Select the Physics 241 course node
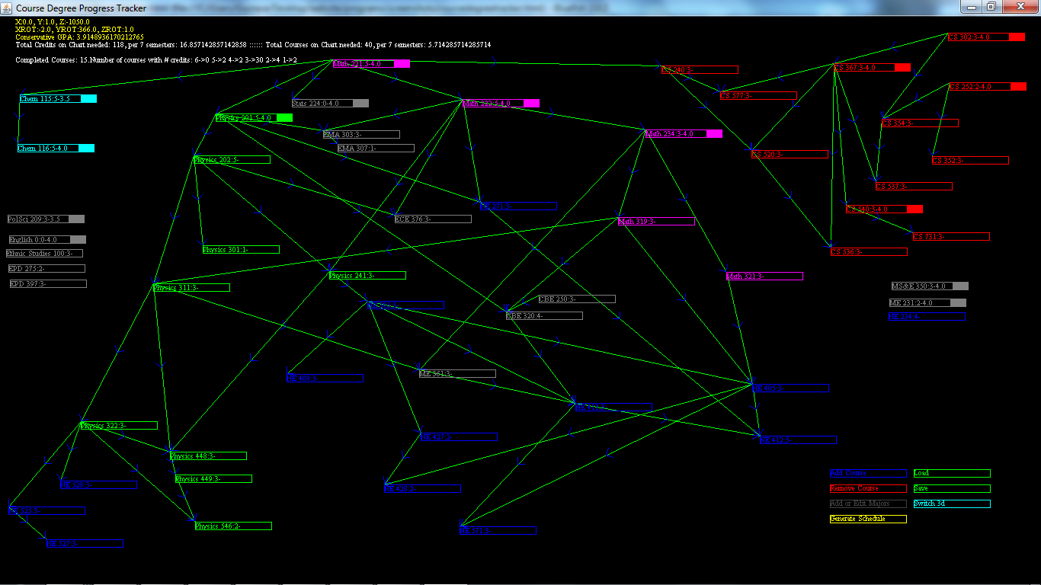 tap(367, 276)
